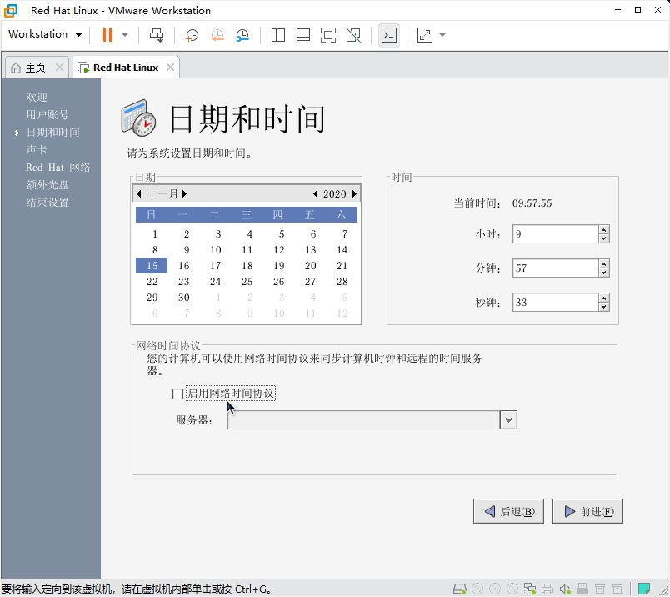This screenshot has height=597, width=670.
Task: Click the 前进 forward button
Action: pos(587,510)
